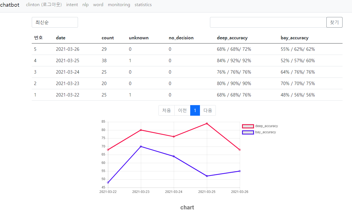Navigate to the nlp menu
Viewport: 352px width, 213px height.
click(x=85, y=4)
